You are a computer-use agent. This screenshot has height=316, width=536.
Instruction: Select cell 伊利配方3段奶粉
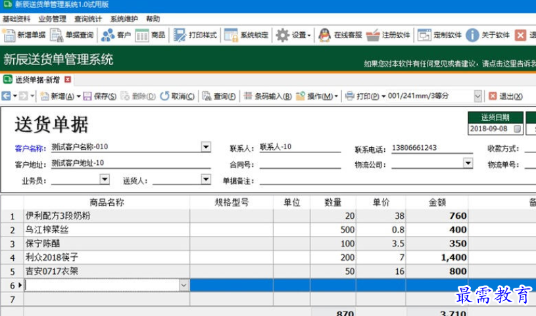point(107,216)
